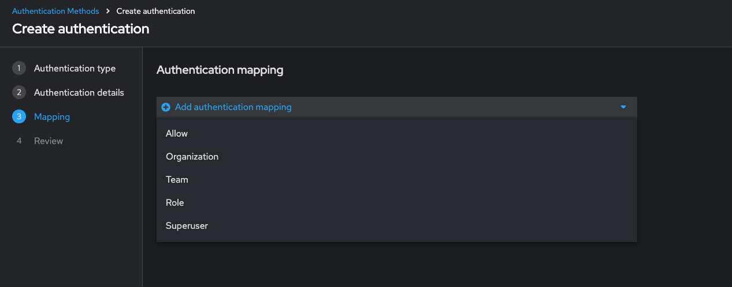Viewport: 732px width, 287px height.
Task: Click the step 1 number circle
Action: (19, 69)
